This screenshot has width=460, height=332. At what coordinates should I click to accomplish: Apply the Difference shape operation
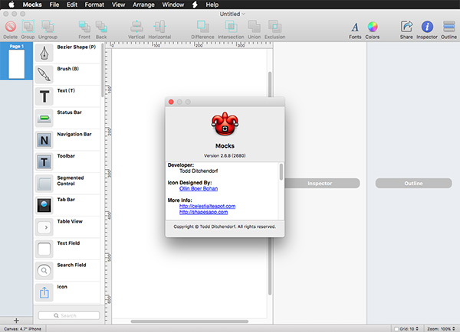202,27
